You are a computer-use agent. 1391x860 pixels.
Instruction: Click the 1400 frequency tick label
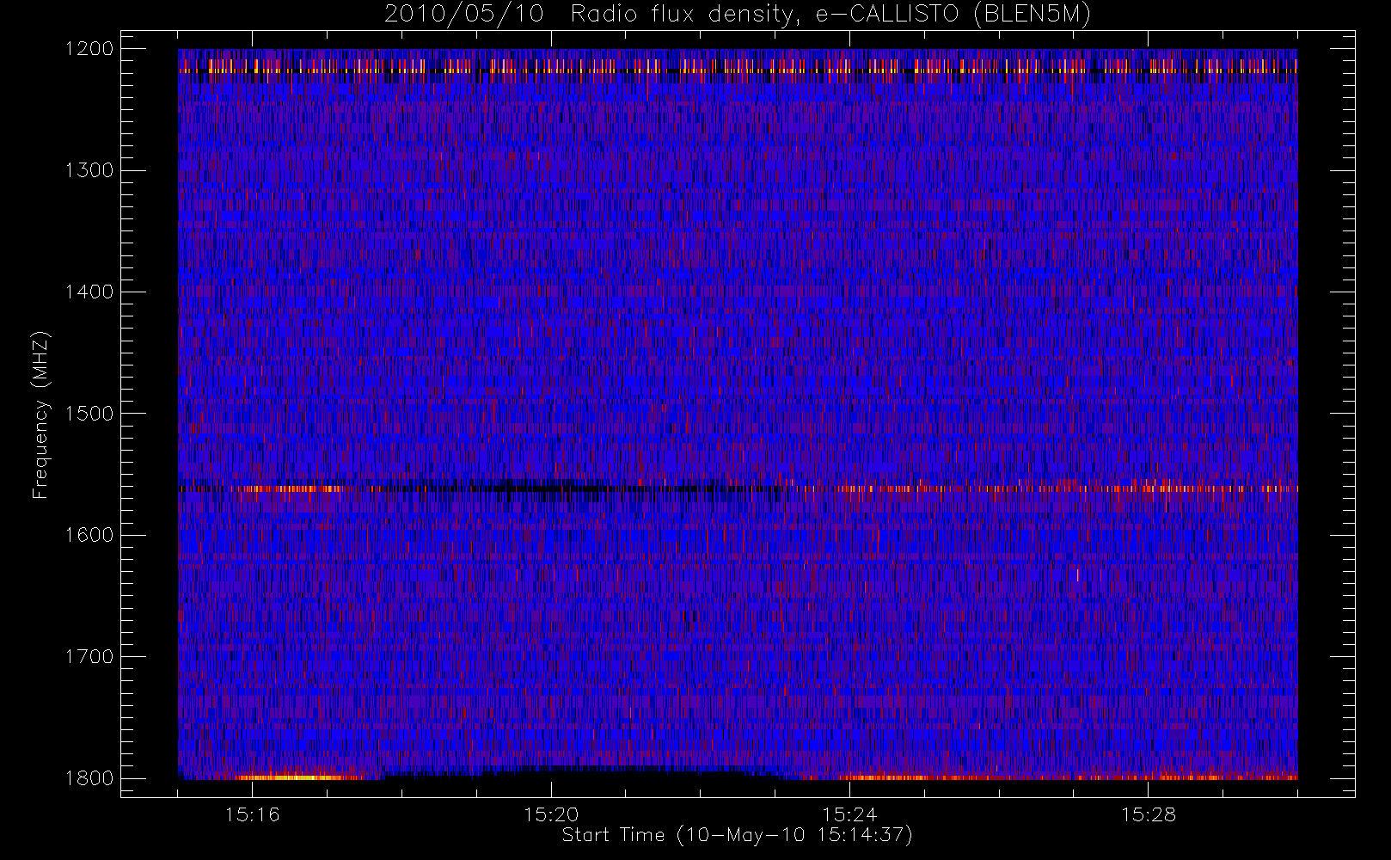pyautogui.click(x=89, y=292)
